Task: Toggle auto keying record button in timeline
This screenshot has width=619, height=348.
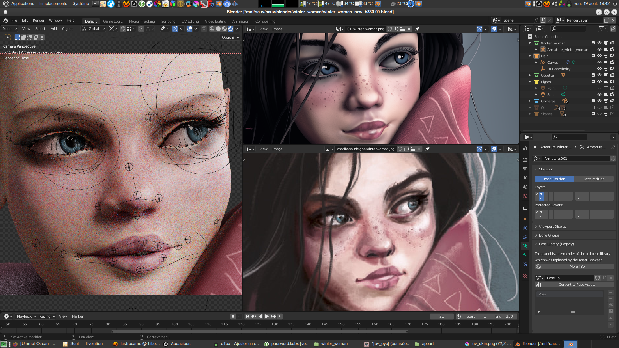Action: 233,316
